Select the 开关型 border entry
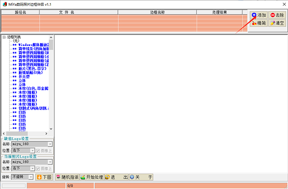 (24, 77)
